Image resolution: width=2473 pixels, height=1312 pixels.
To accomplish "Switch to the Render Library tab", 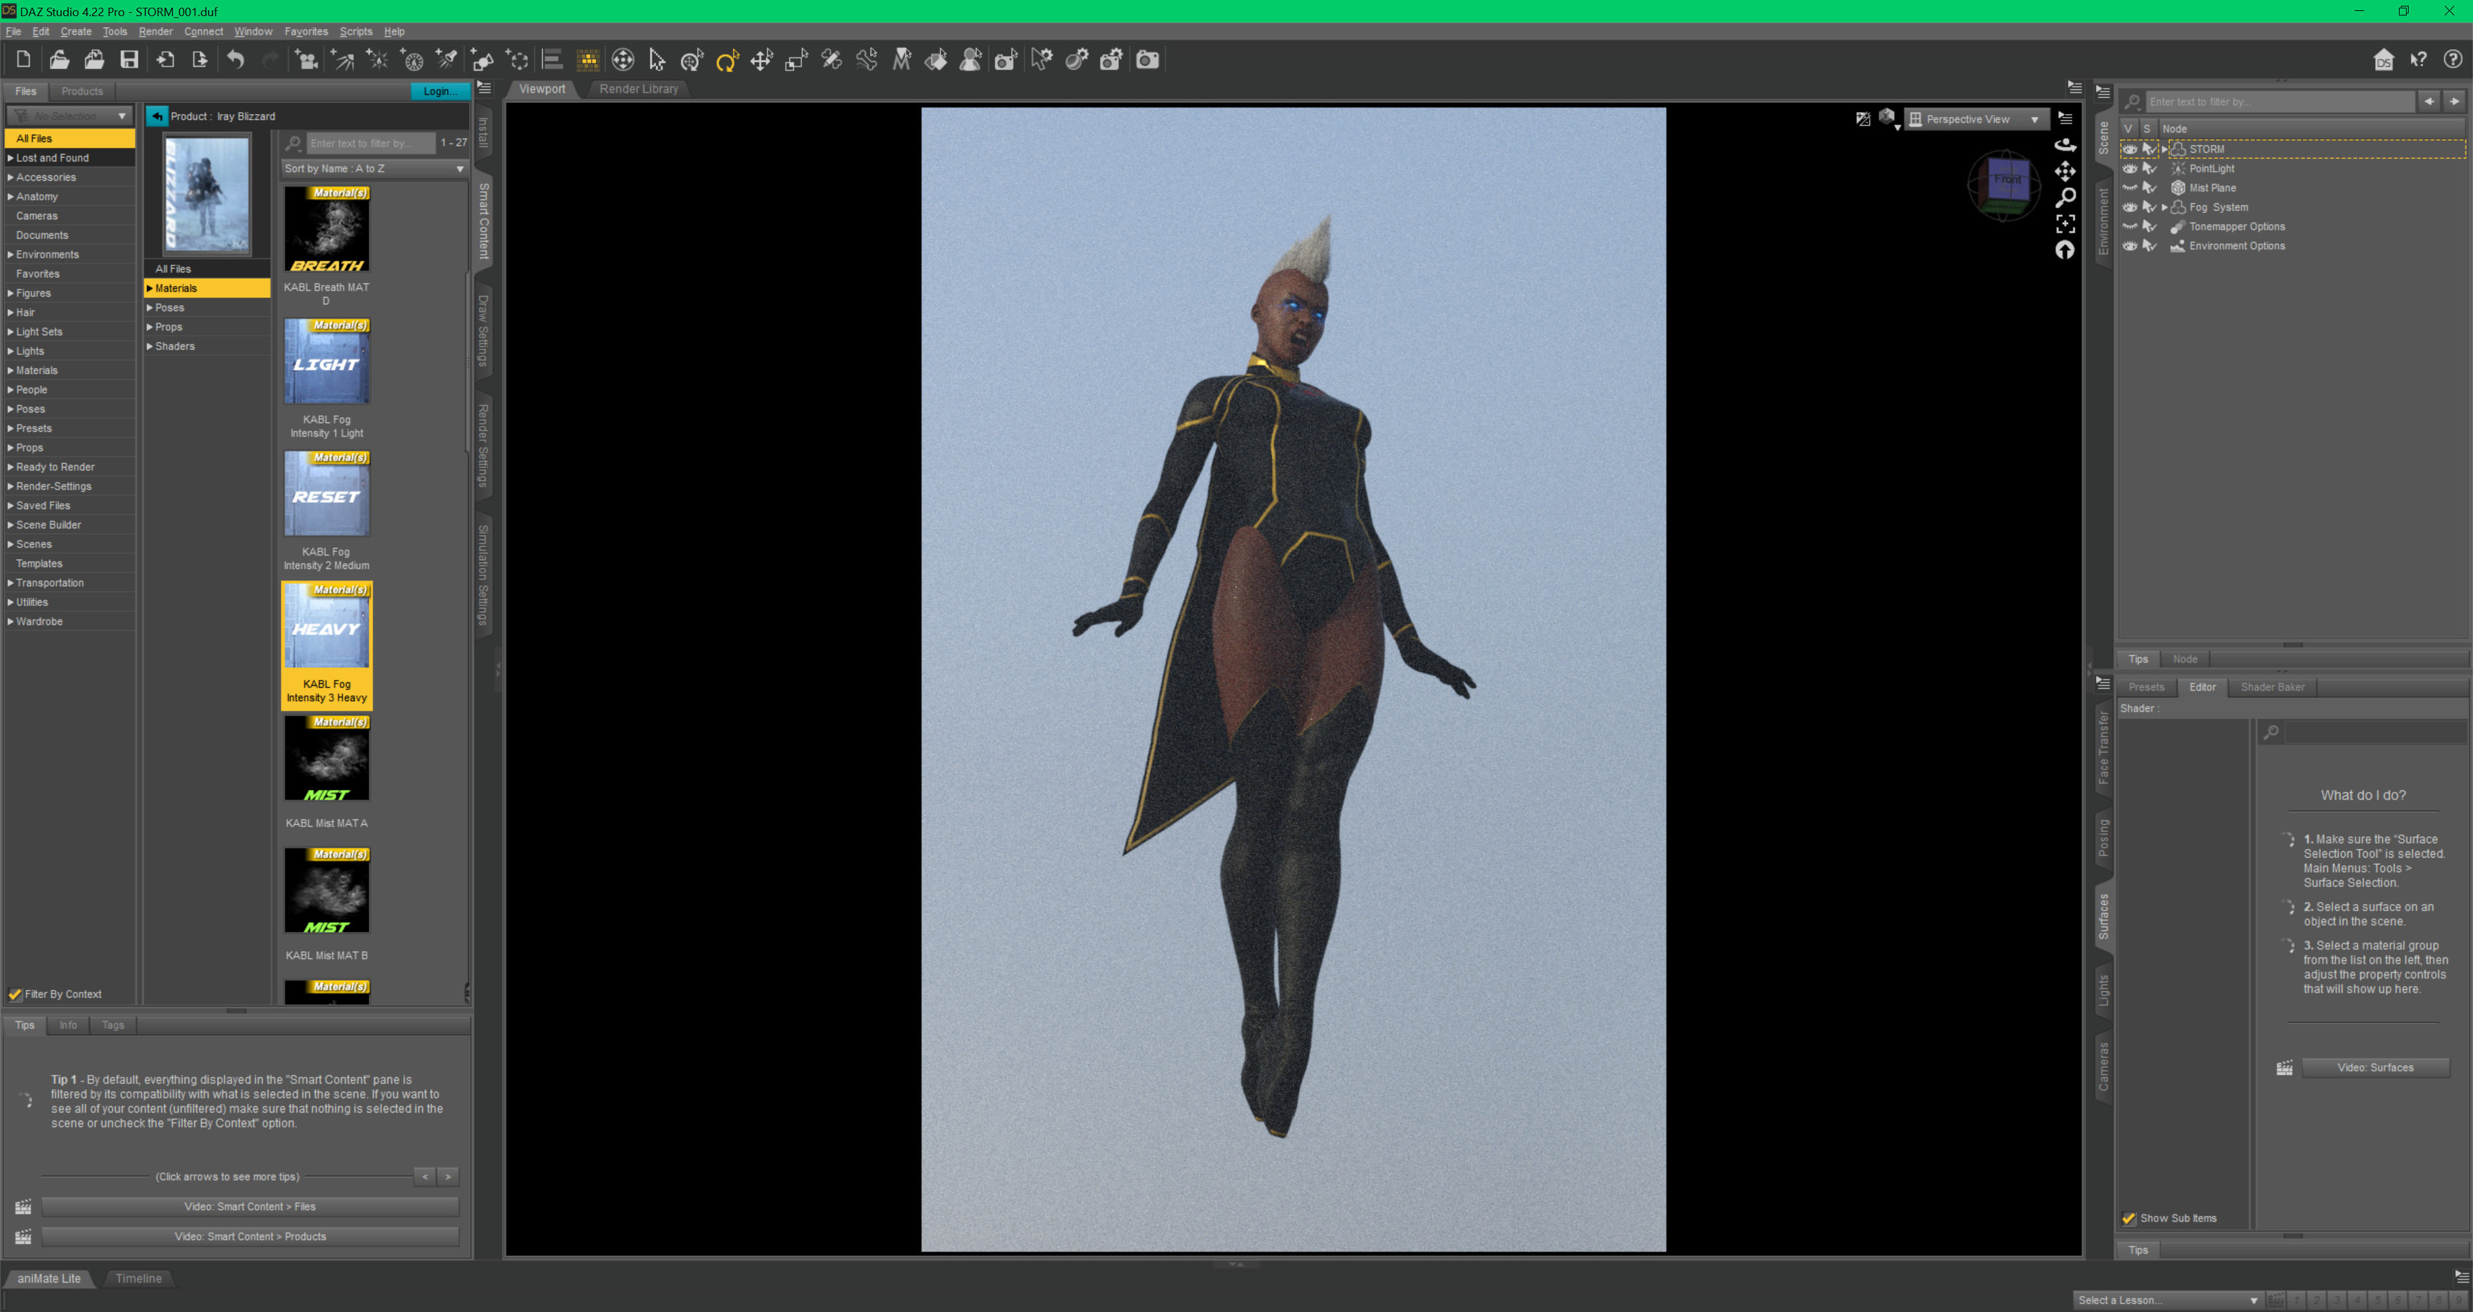I will tap(638, 89).
